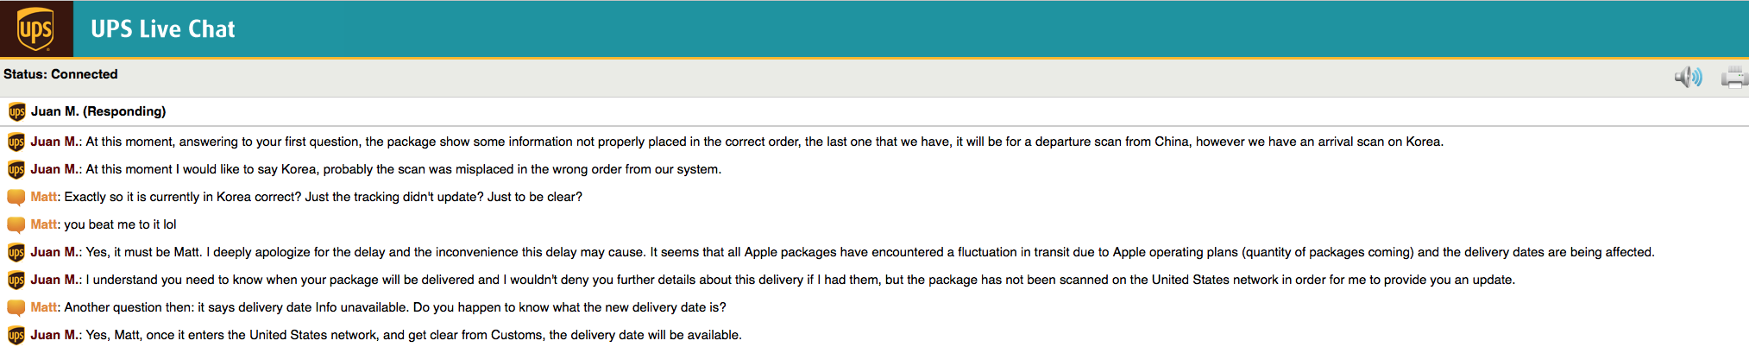Viewport: 1749px width, 347px height.
Task: Click orange chat bubble beside 'you beat me to it'
Action: pyautogui.click(x=16, y=224)
